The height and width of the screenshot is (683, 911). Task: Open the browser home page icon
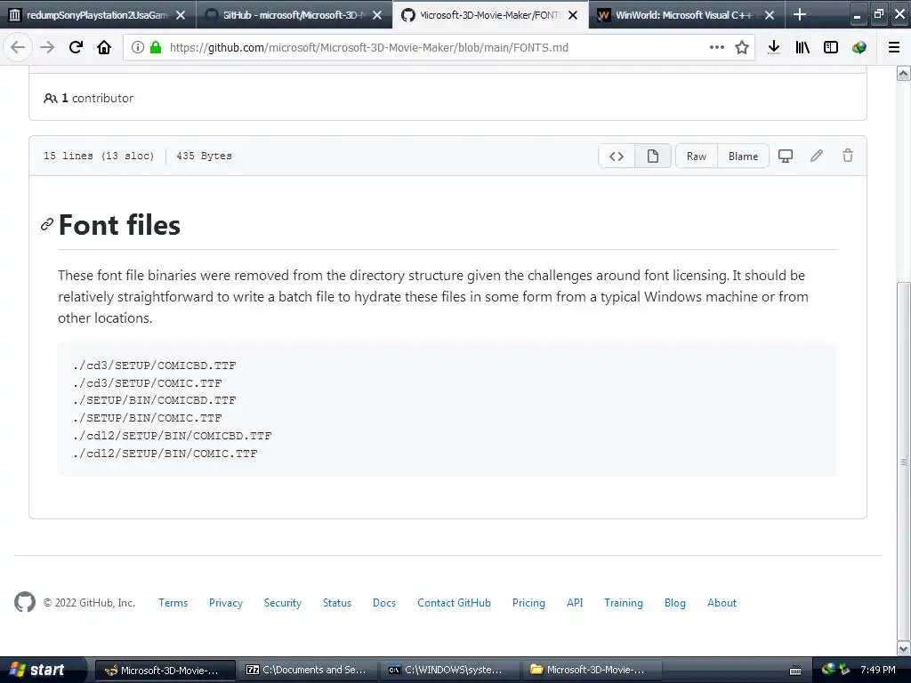pos(104,48)
